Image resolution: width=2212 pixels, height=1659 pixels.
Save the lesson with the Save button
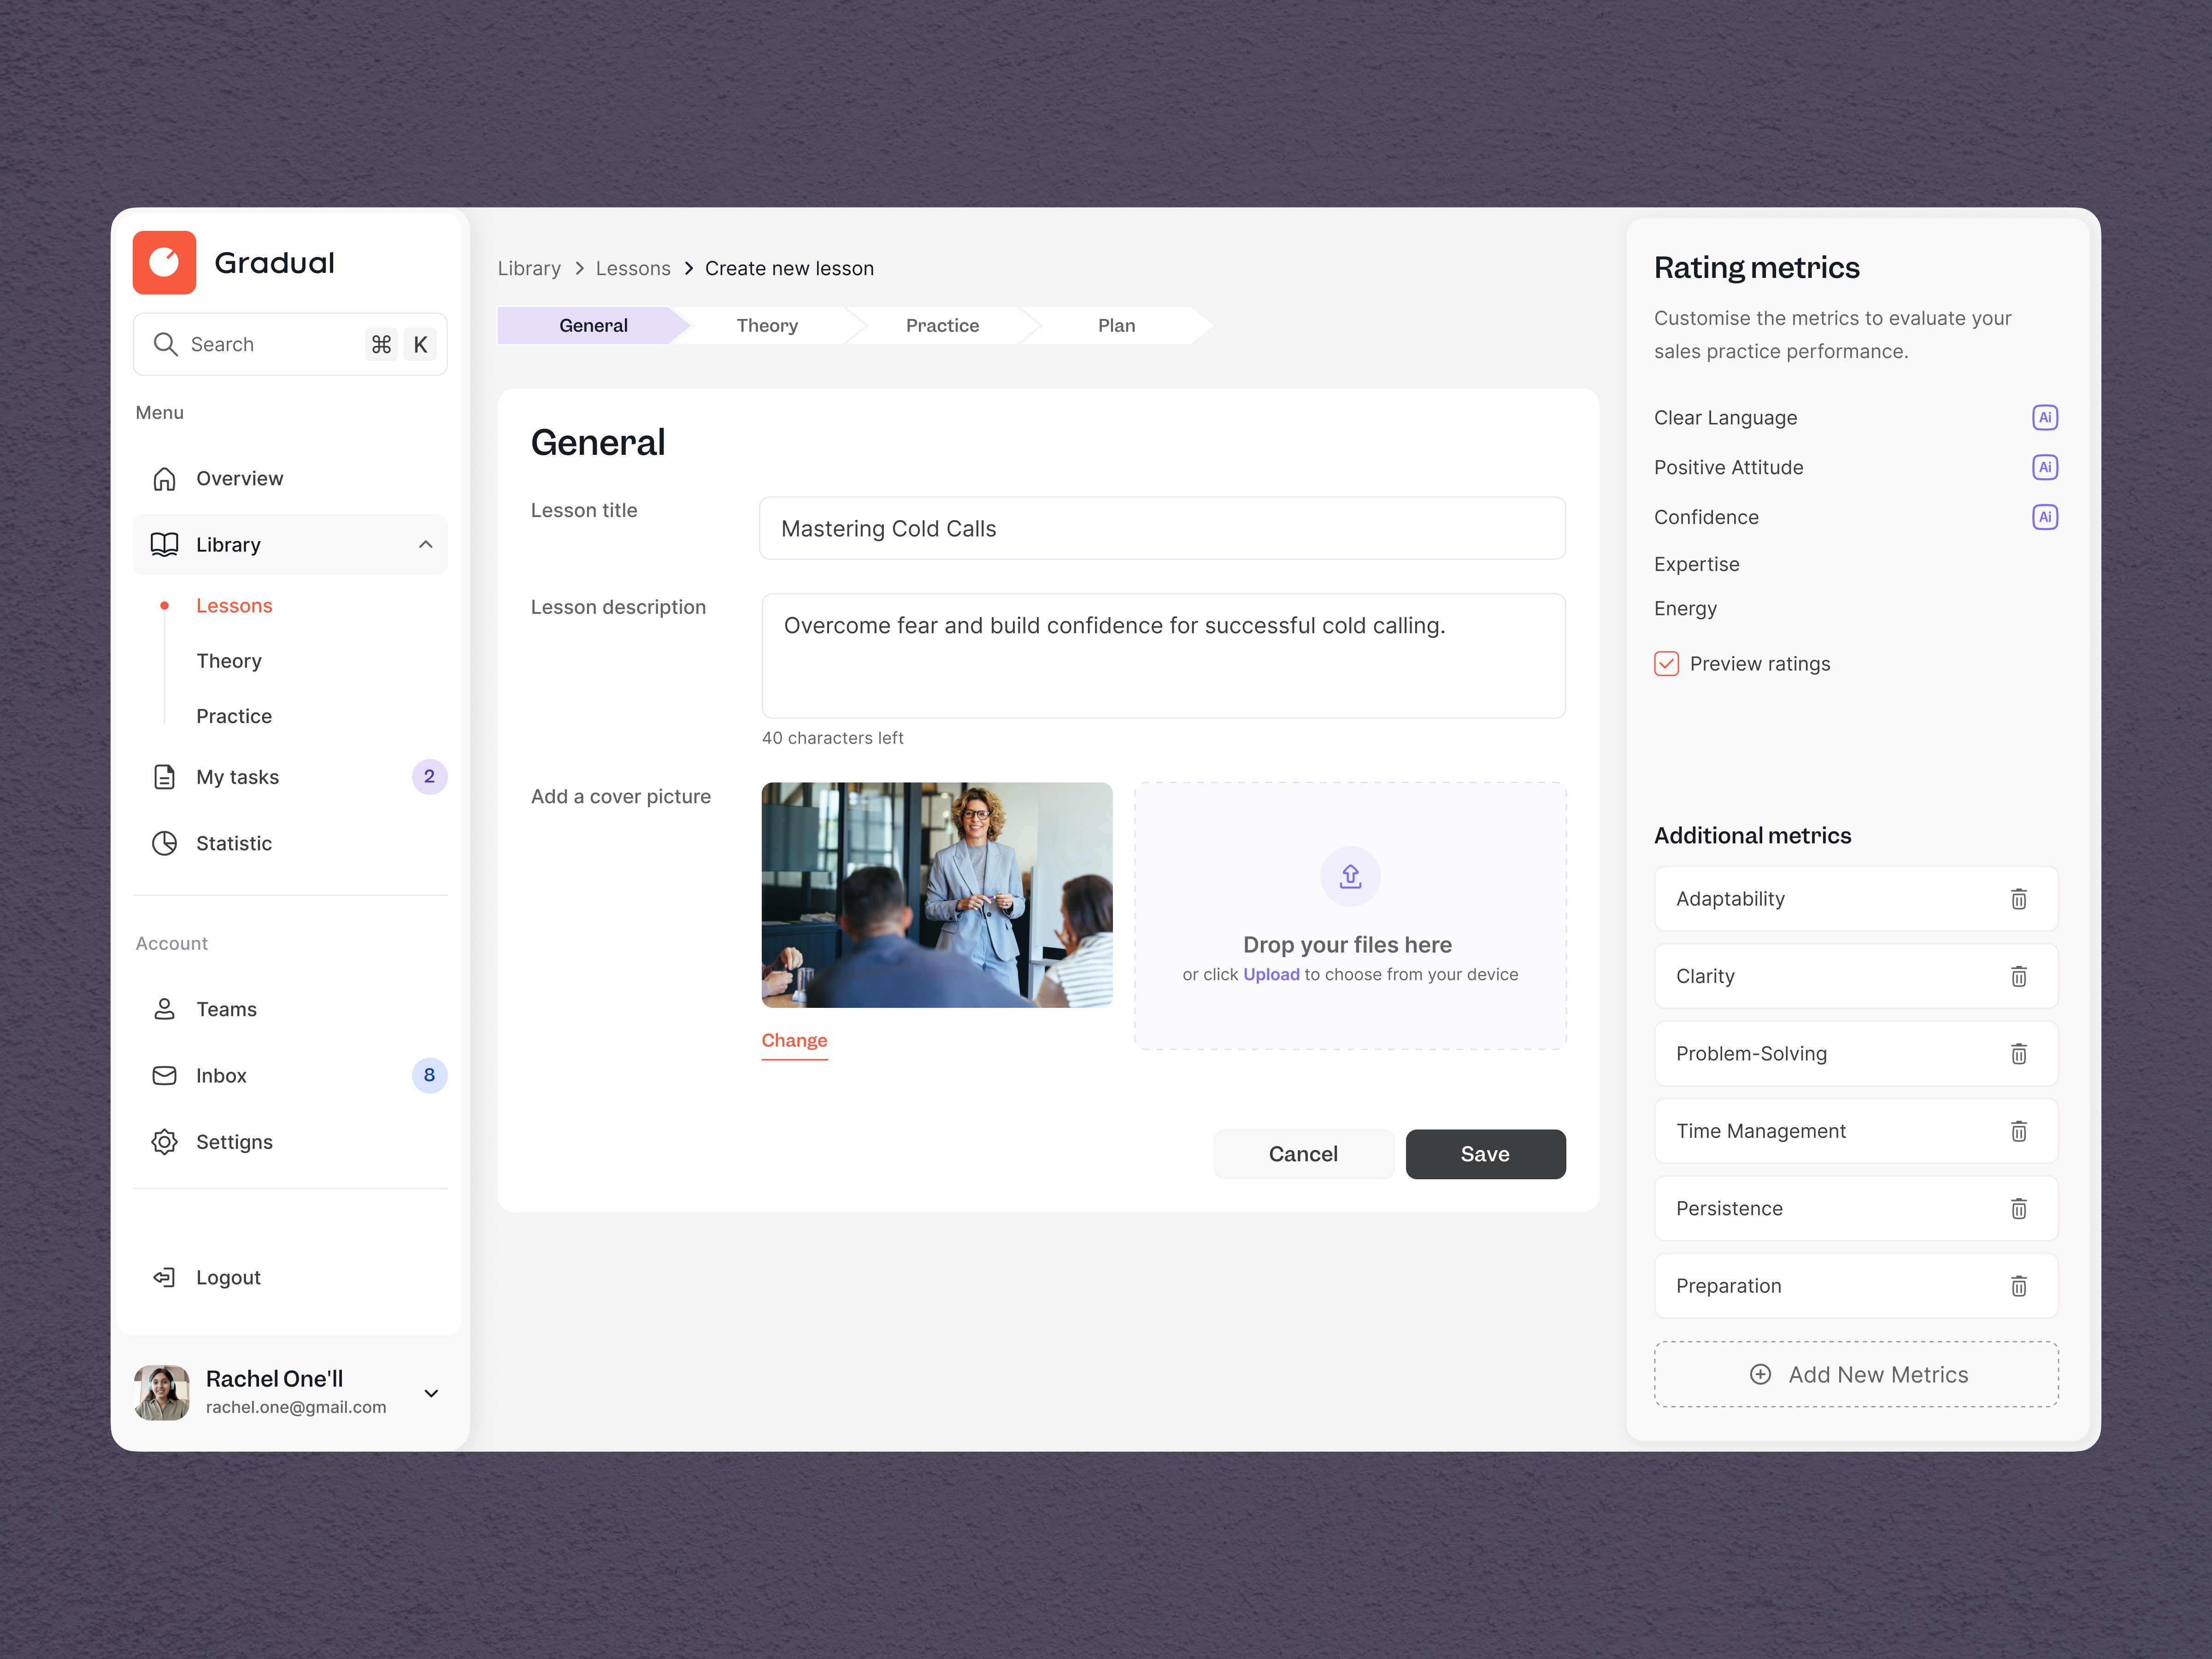point(1485,1153)
